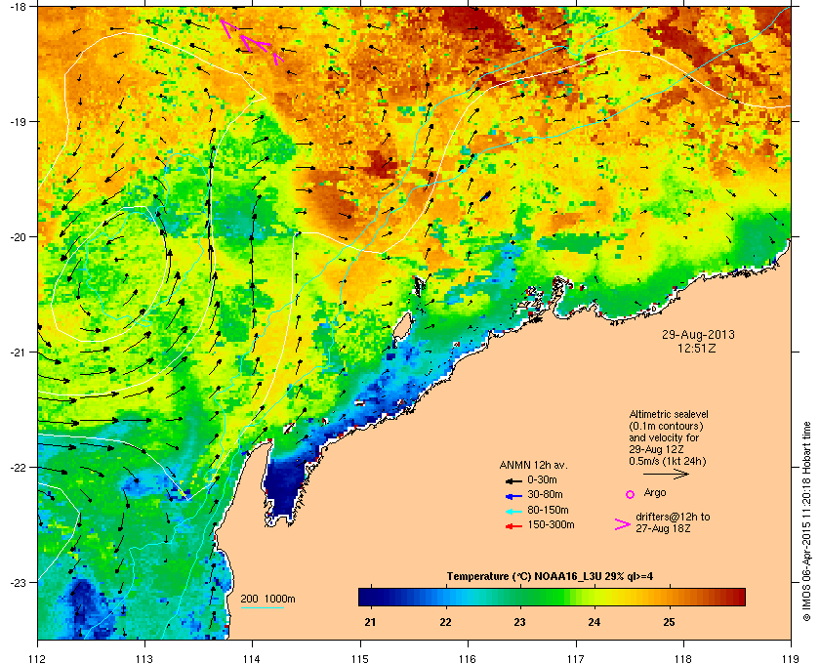Click the Argo legend label

[x=655, y=492]
